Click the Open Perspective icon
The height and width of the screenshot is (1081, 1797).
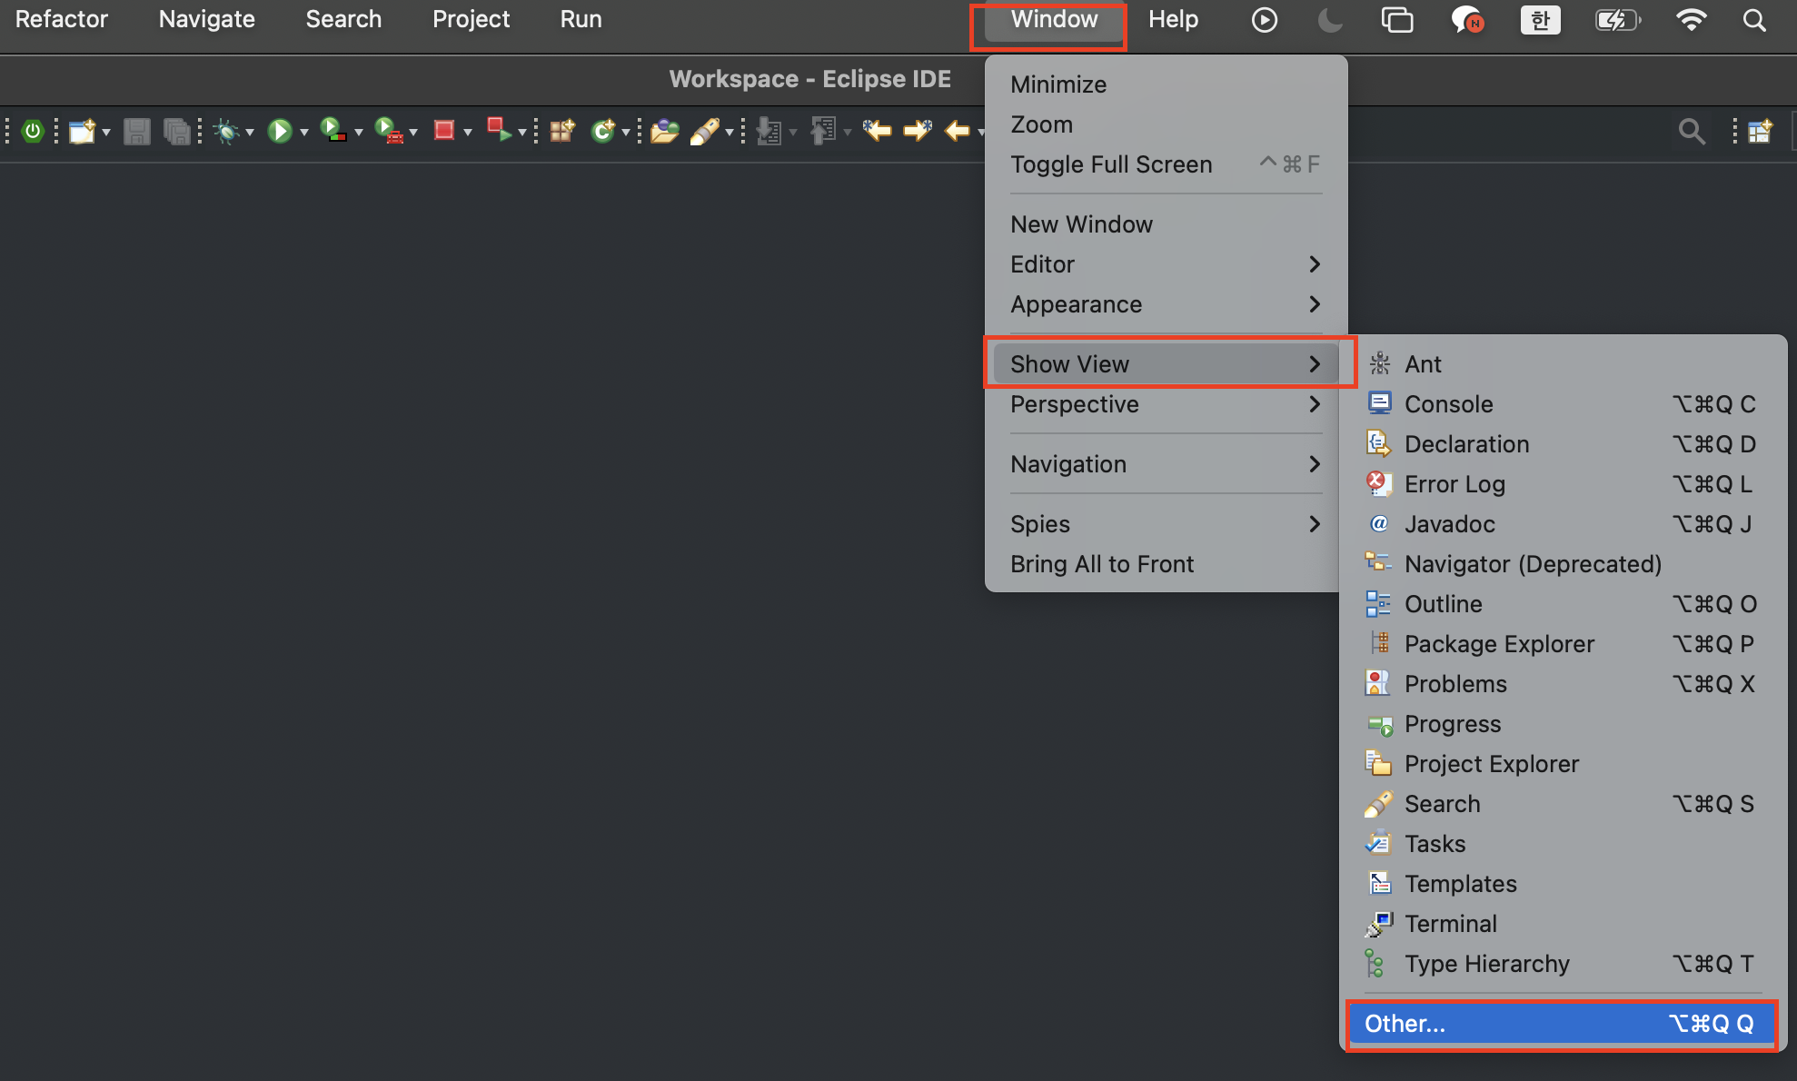(1760, 132)
